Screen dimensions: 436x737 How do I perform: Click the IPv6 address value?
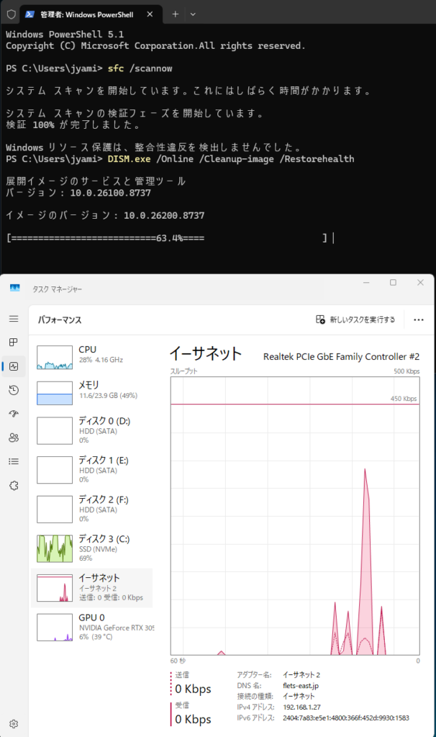tap(346, 718)
